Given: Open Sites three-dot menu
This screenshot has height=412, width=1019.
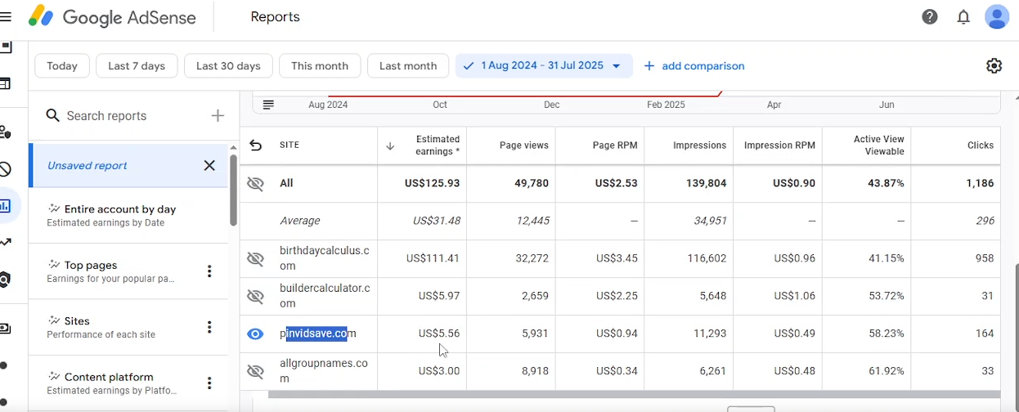Looking at the screenshot, I should point(209,327).
